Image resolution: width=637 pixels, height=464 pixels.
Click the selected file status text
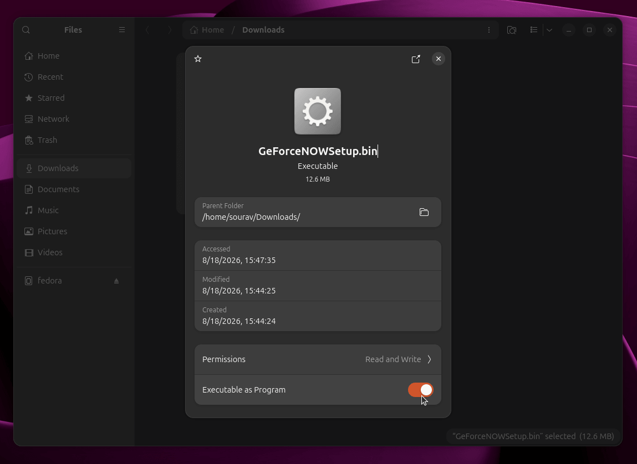(533, 436)
